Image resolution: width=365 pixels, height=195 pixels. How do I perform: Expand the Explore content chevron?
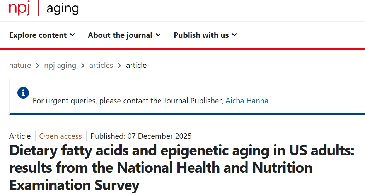pyautogui.click(x=72, y=35)
